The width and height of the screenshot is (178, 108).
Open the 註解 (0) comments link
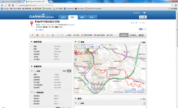[41, 30]
